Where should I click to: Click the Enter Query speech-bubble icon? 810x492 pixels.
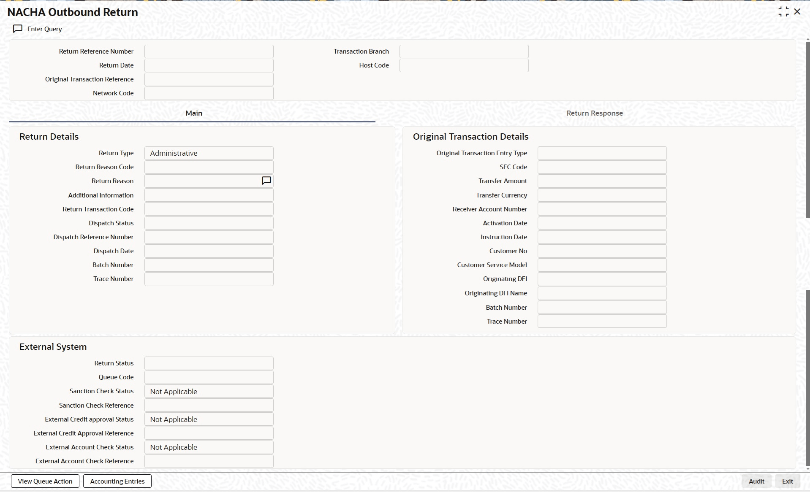(18, 29)
